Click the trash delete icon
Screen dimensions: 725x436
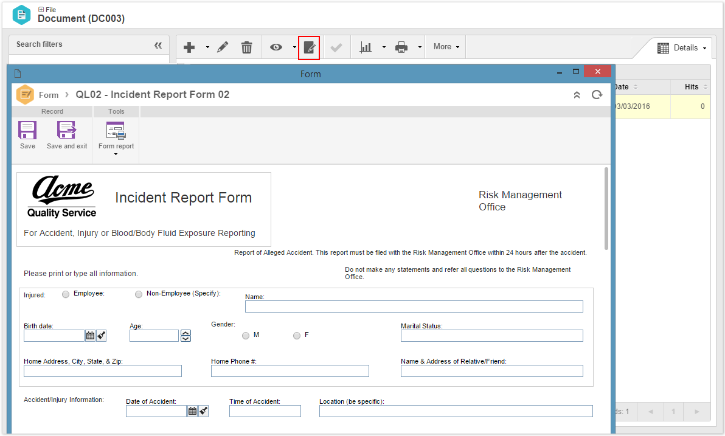tap(247, 47)
